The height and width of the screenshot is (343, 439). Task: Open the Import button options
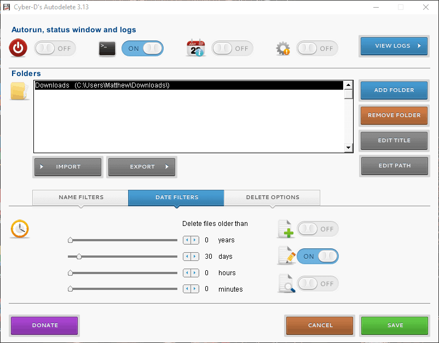tap(68, 167)
